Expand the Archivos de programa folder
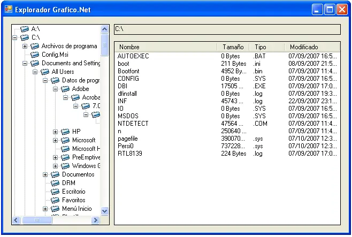Screen dimensions: 352x237 tap(25, 46)
